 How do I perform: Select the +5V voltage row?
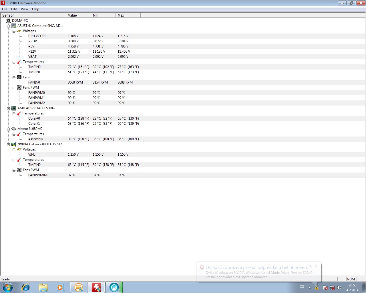pos(197,46)
